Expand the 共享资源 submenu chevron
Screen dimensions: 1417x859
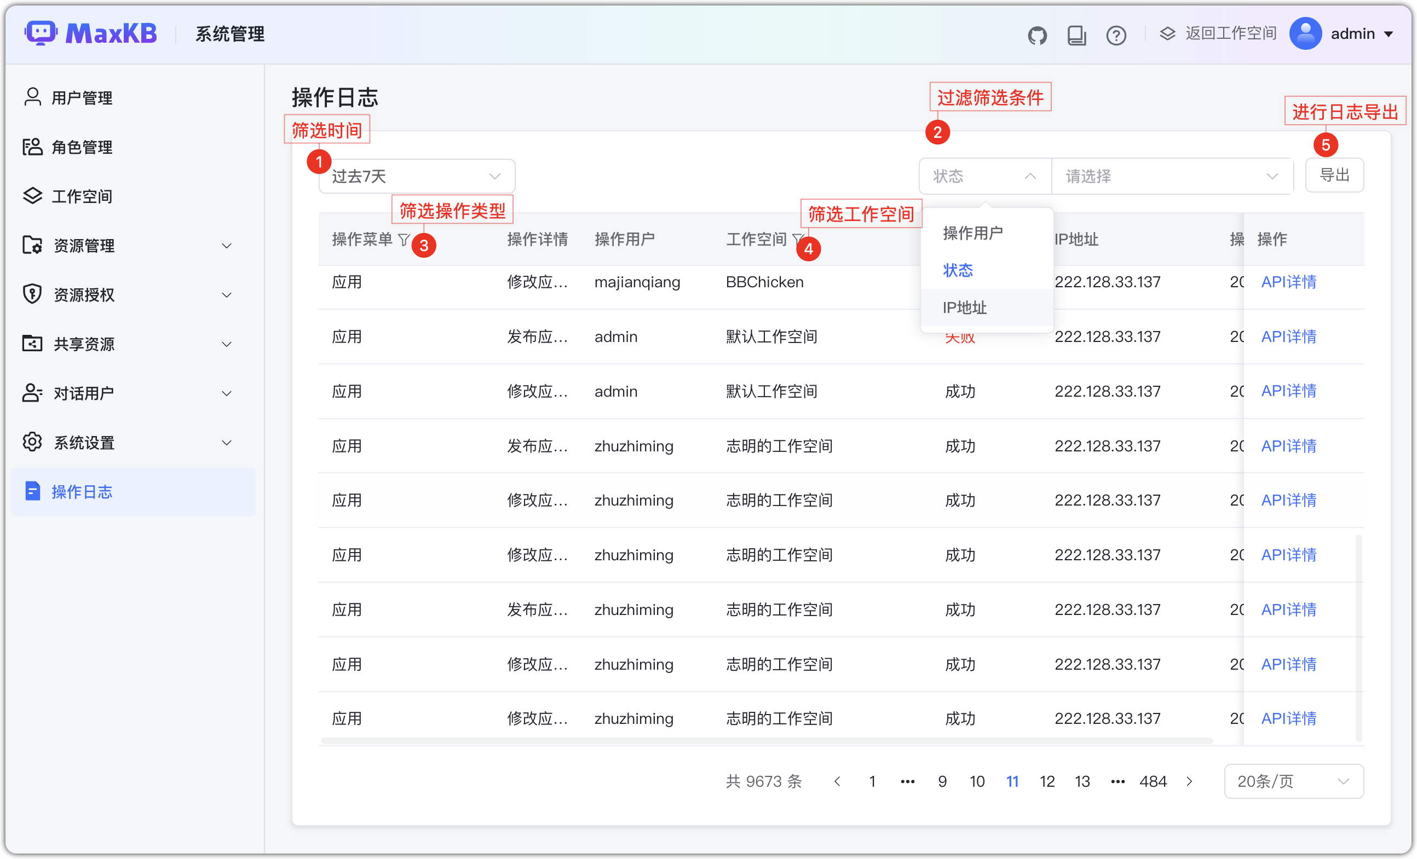[227, 344]
